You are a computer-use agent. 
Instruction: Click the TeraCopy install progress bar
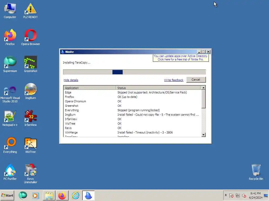click(134, 72)
